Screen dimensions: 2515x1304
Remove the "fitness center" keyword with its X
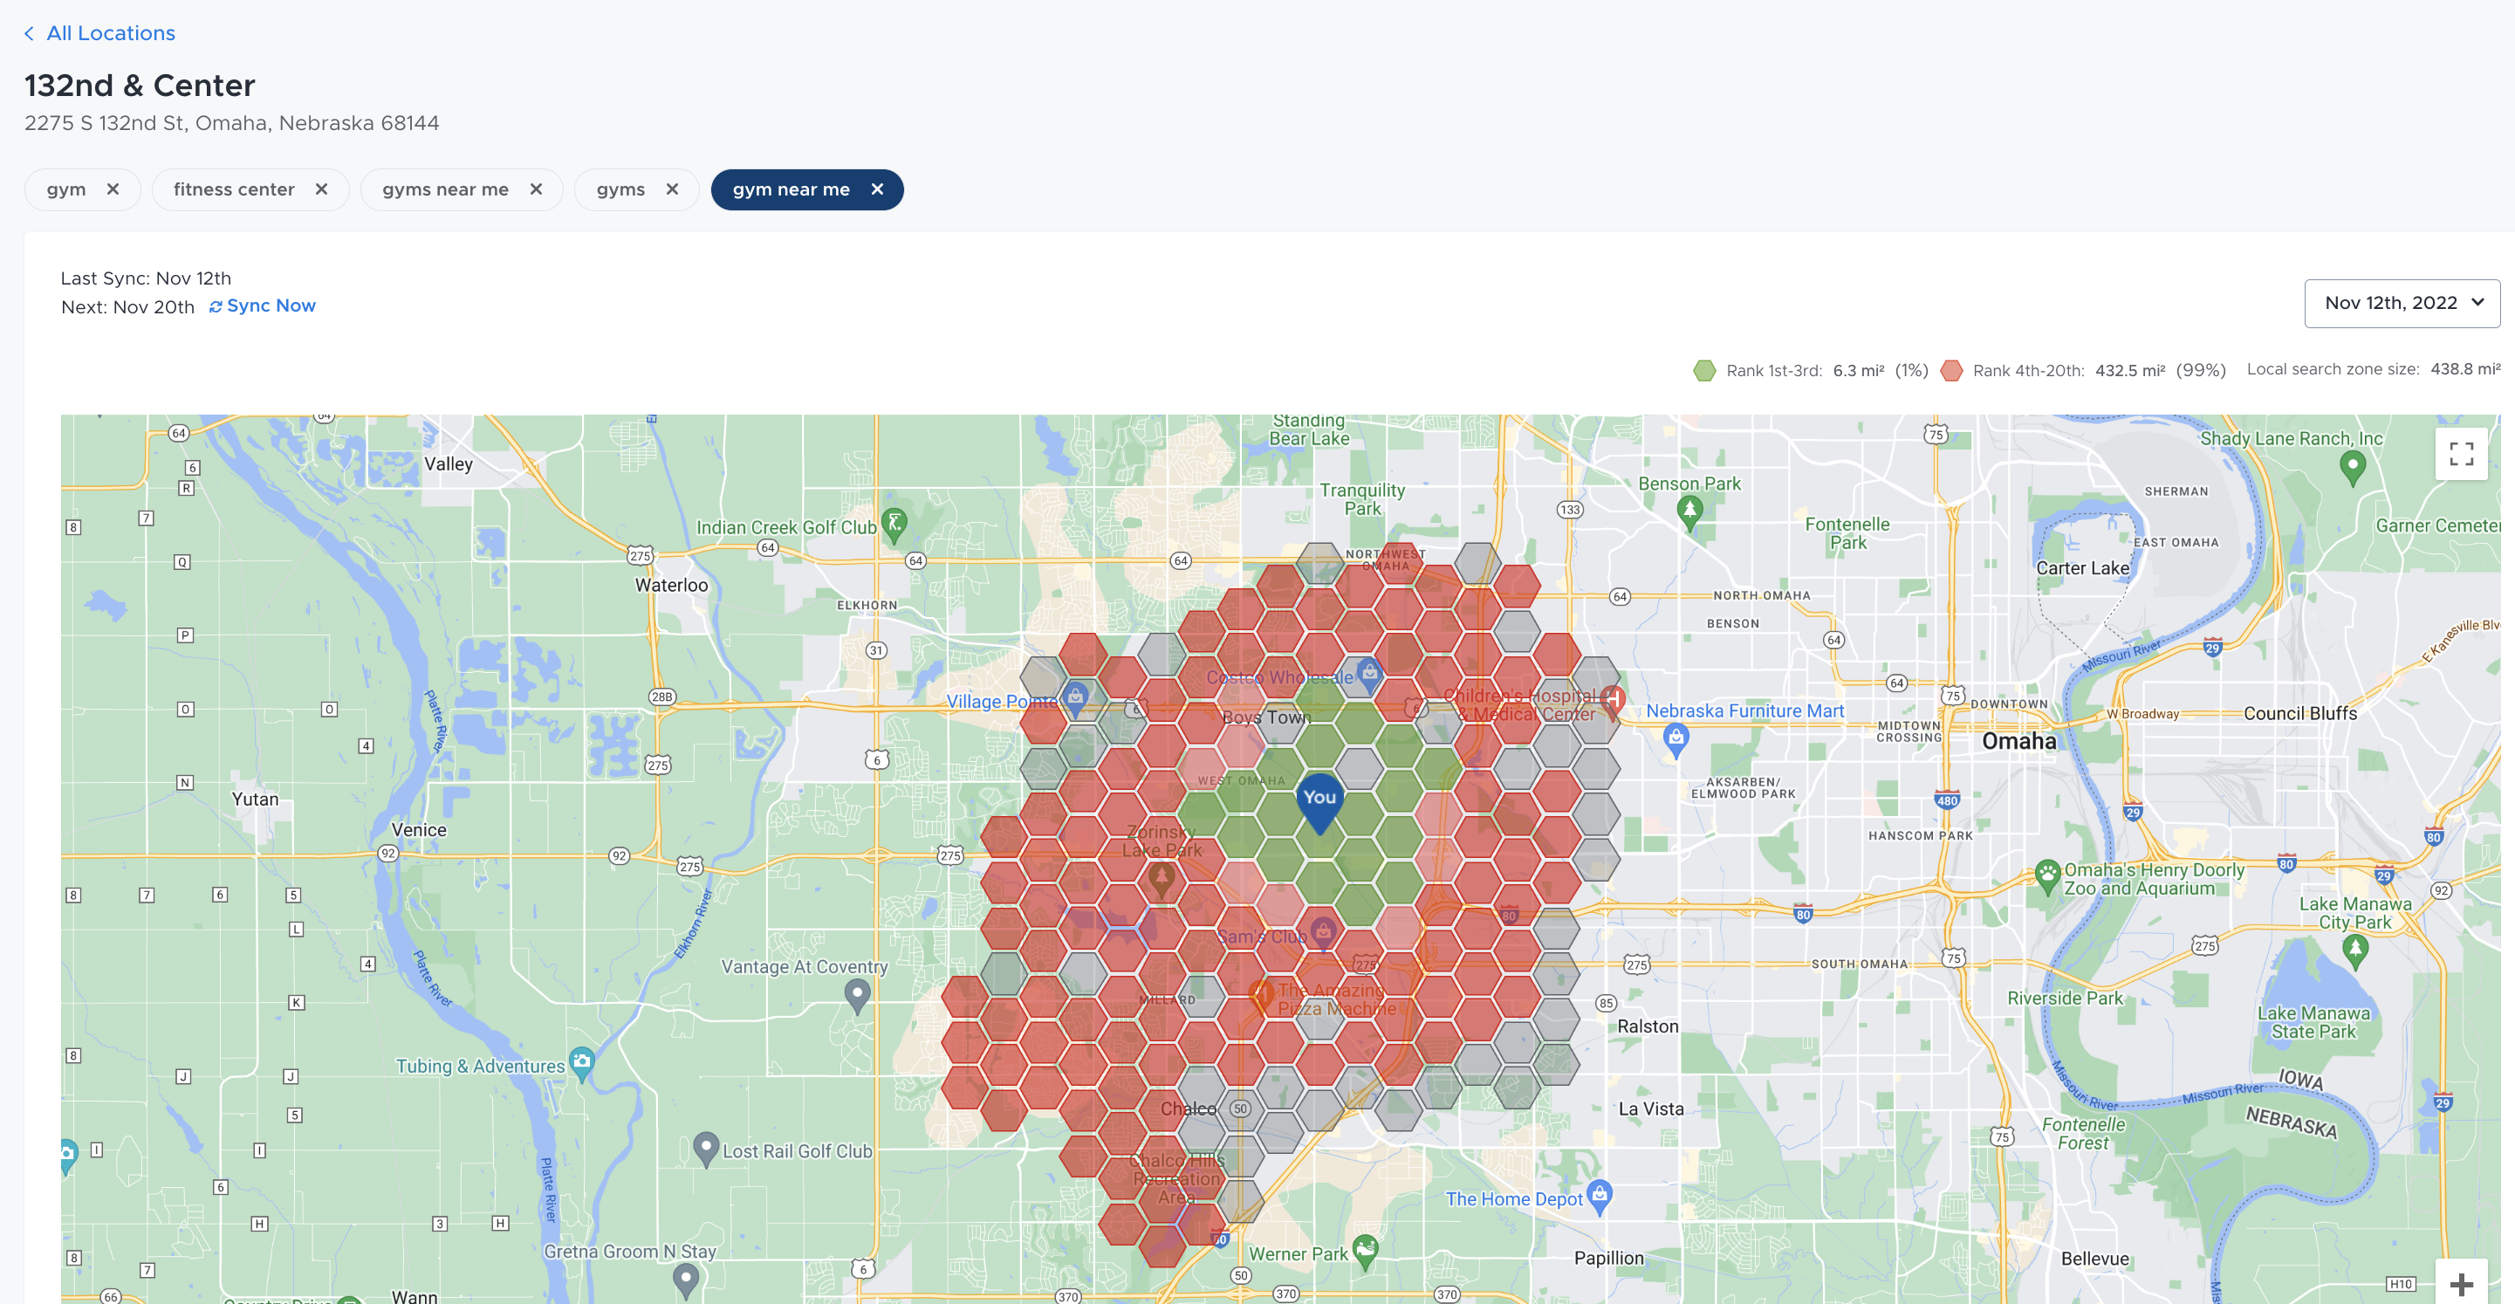tap(321, 189)
